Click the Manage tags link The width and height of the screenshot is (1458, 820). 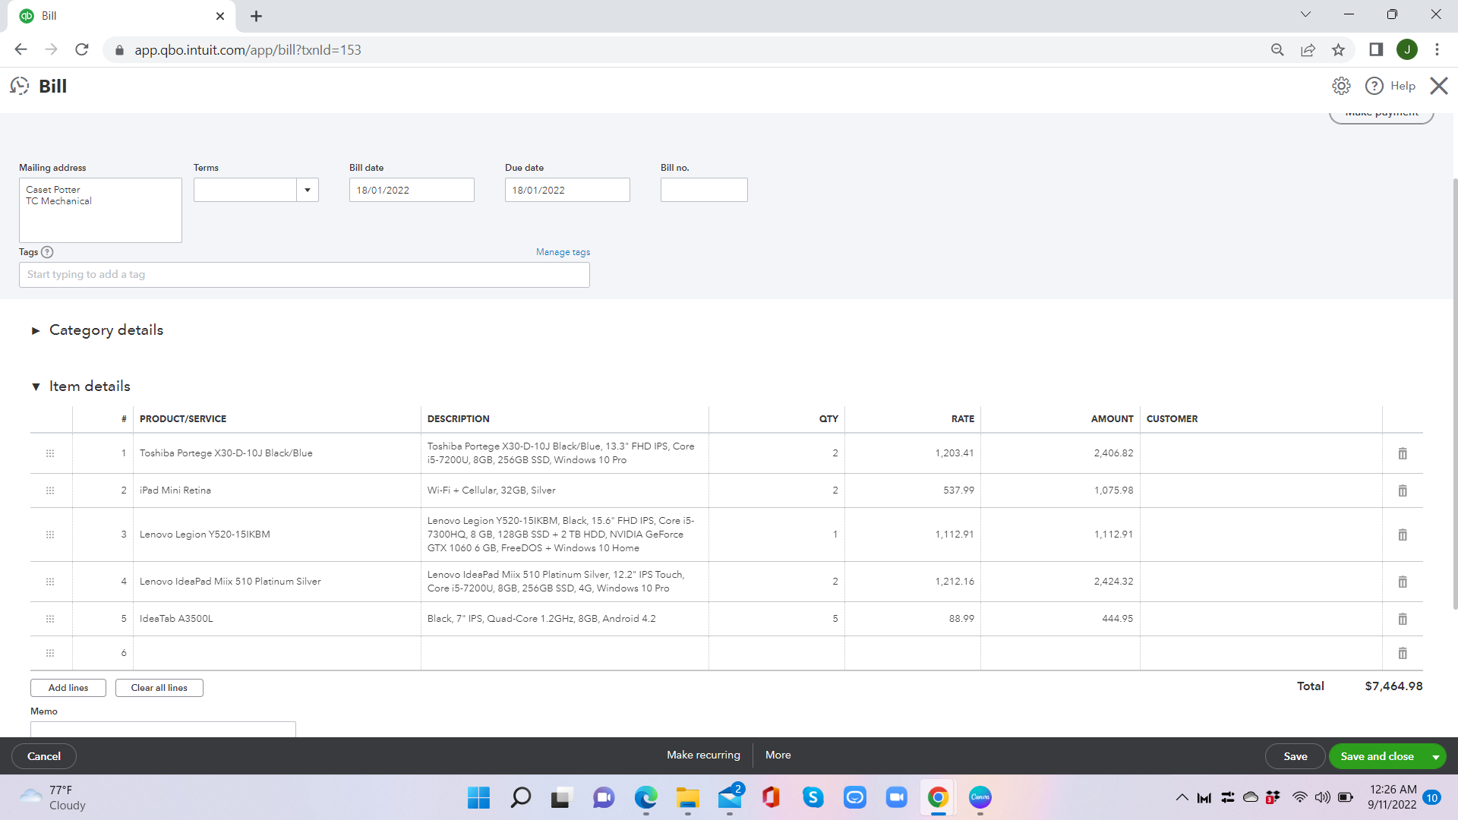pyautogui.click(x=563, y=252)
